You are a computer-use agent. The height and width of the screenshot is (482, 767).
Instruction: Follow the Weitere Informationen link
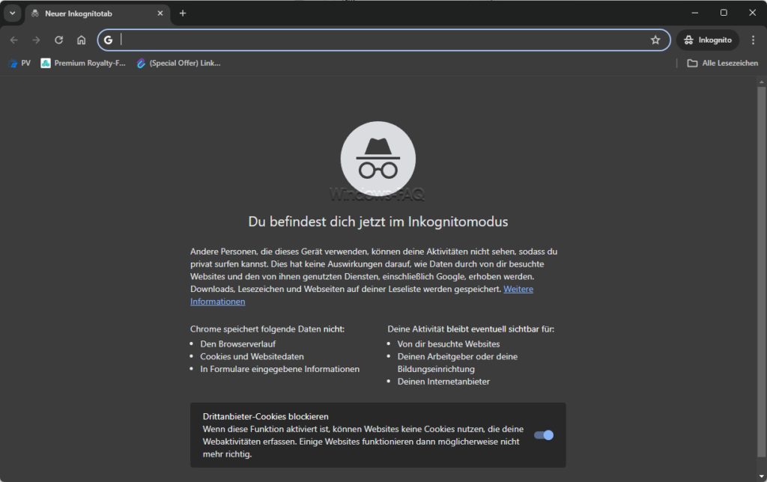coord(518,289)
